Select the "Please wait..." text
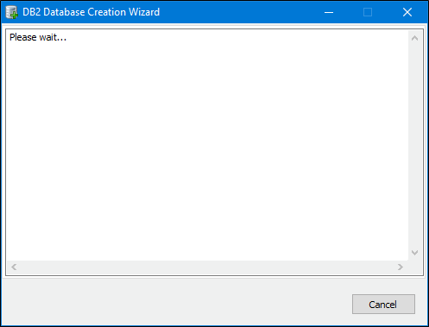Viewport: 429px width, 327px height. tap(38, 37)
